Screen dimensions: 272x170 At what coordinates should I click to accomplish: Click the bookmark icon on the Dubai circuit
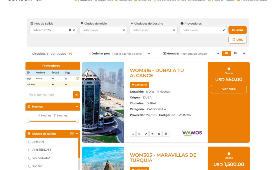coord(133,134)
